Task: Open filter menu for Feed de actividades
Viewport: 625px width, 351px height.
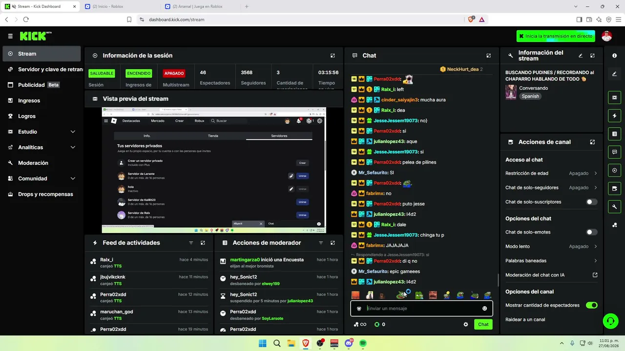Action: coord(191,243)
